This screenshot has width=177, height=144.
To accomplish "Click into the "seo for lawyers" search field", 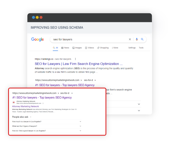I will pyautogui.click(x=89, y=40).
